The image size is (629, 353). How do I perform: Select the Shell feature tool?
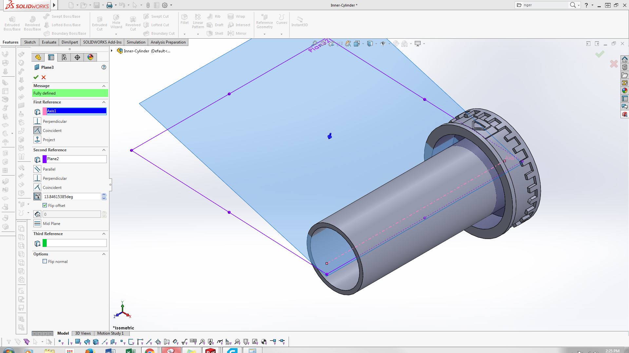tap(215, 33)
